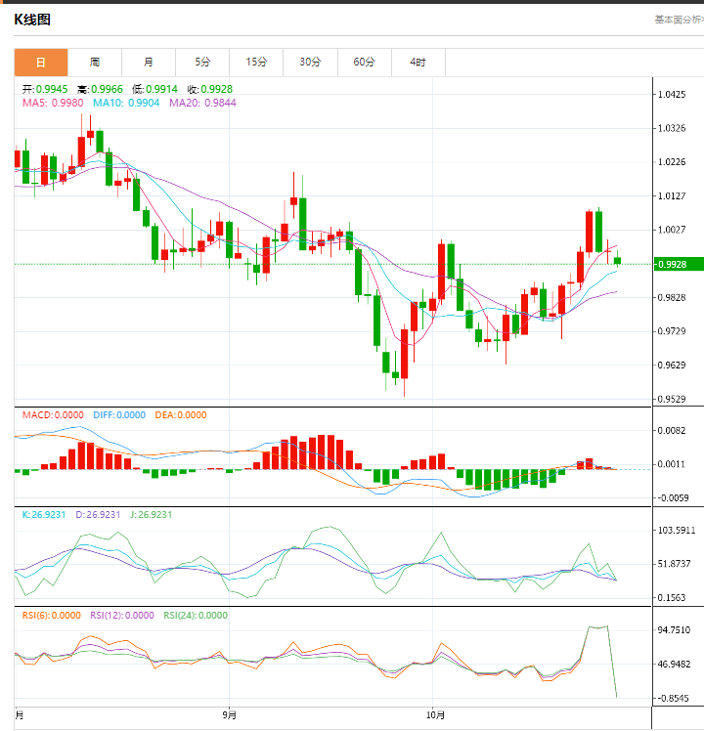The width and height of the screenshot is (704, 731).
Task: Click the 0.1563 KDJ axis label
Action: [x=672, y=598]
